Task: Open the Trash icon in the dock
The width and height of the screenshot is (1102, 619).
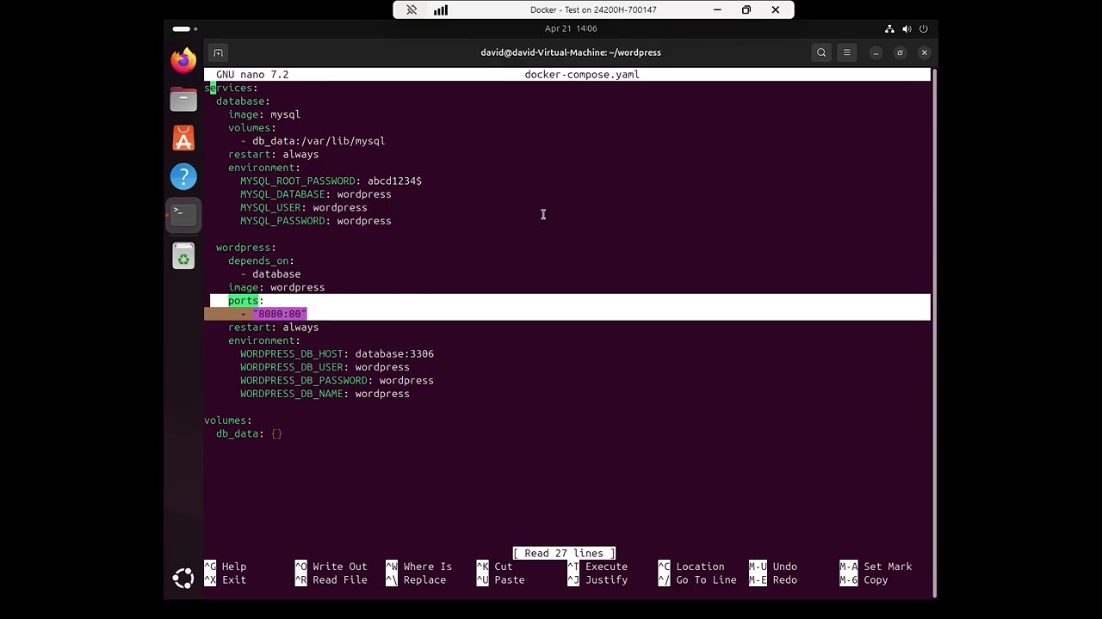Action: point(183,256)
